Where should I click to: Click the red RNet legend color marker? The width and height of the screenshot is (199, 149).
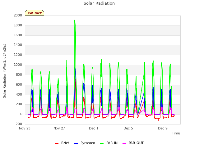coord(57,143)
